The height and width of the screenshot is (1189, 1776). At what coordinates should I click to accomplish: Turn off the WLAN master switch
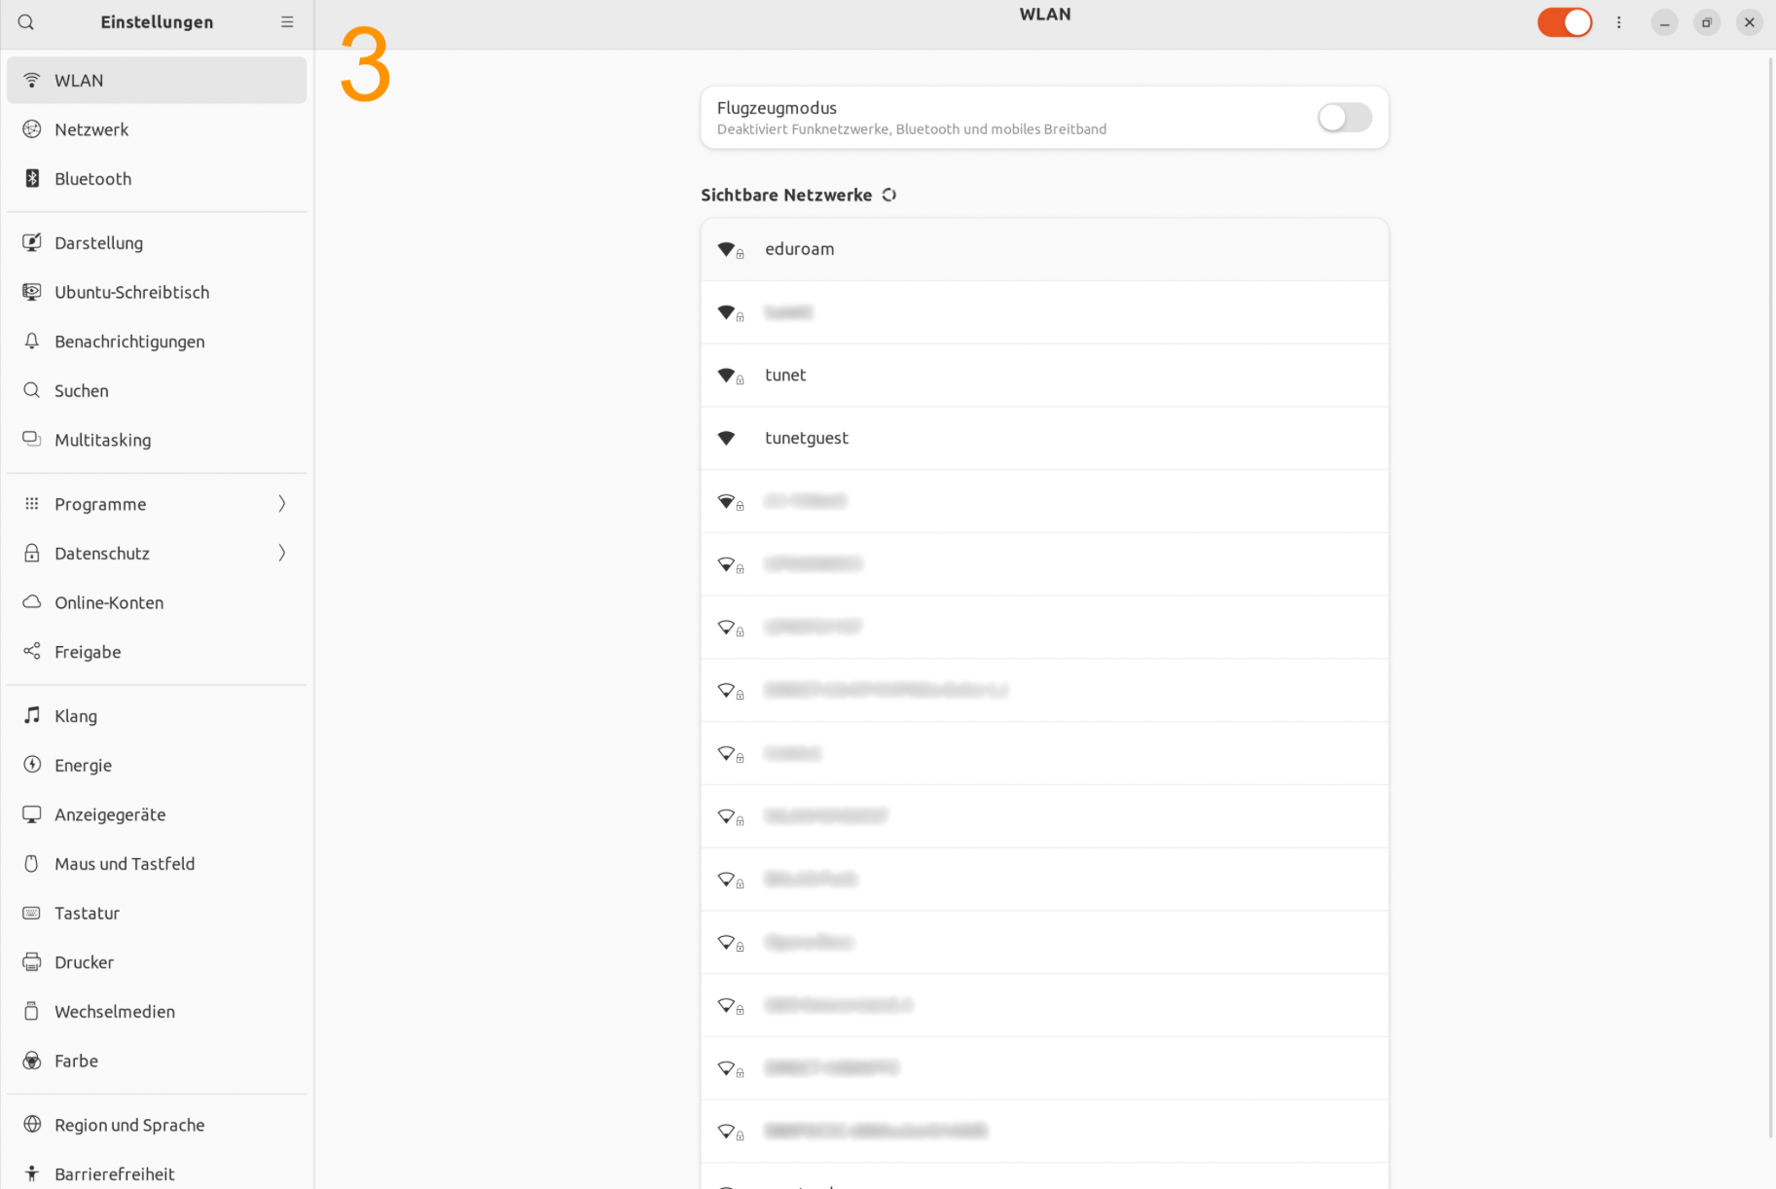click(x=1564, y=22)
